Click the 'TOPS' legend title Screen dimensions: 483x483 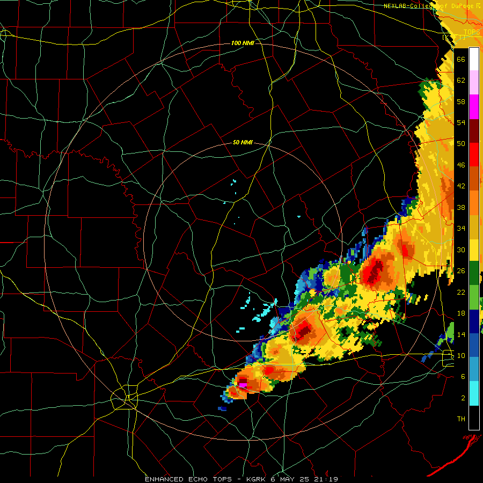[x=472, y=32]
